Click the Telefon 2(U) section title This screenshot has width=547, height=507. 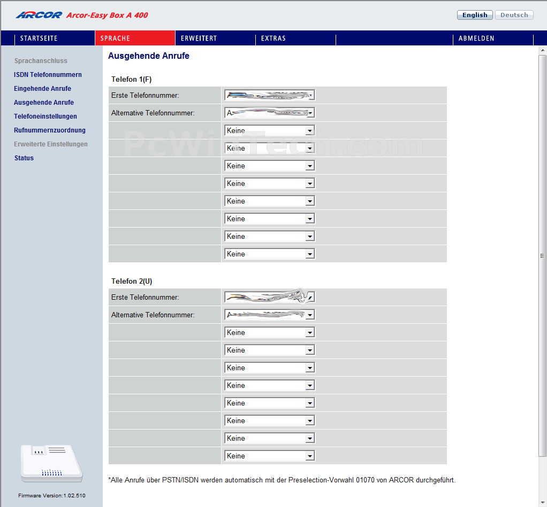tap(132, 282)
